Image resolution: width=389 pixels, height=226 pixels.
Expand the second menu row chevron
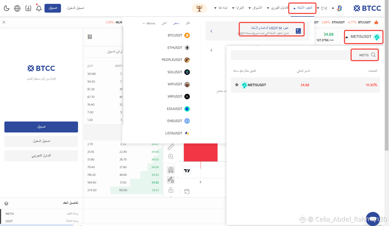(211, 50)
